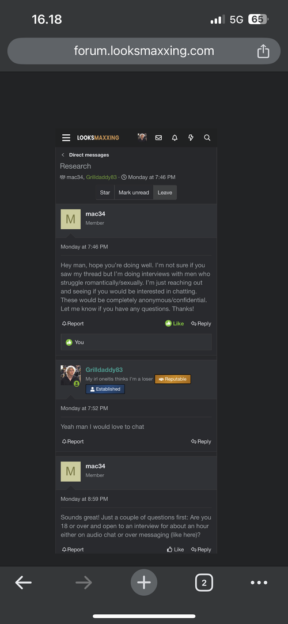This screenshot has width=288, height=624.
Task: Report mac34's first message
Action: coord(73,324)
